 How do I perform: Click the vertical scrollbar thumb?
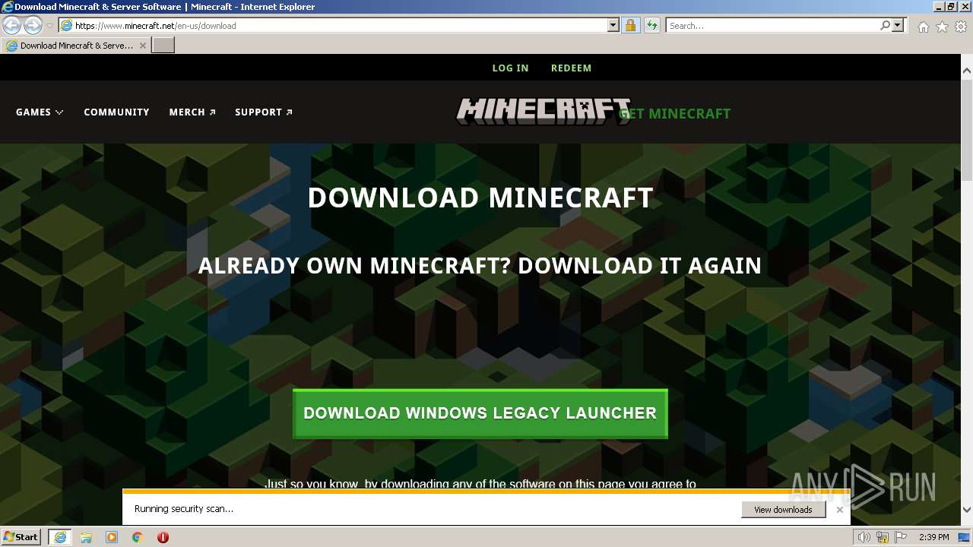pos(967,129)
